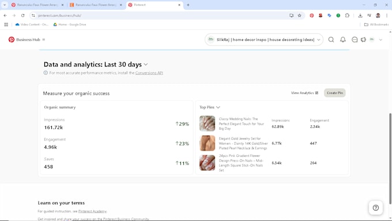Click the help question mark button
392x221 pixels.
pos(375,208)
